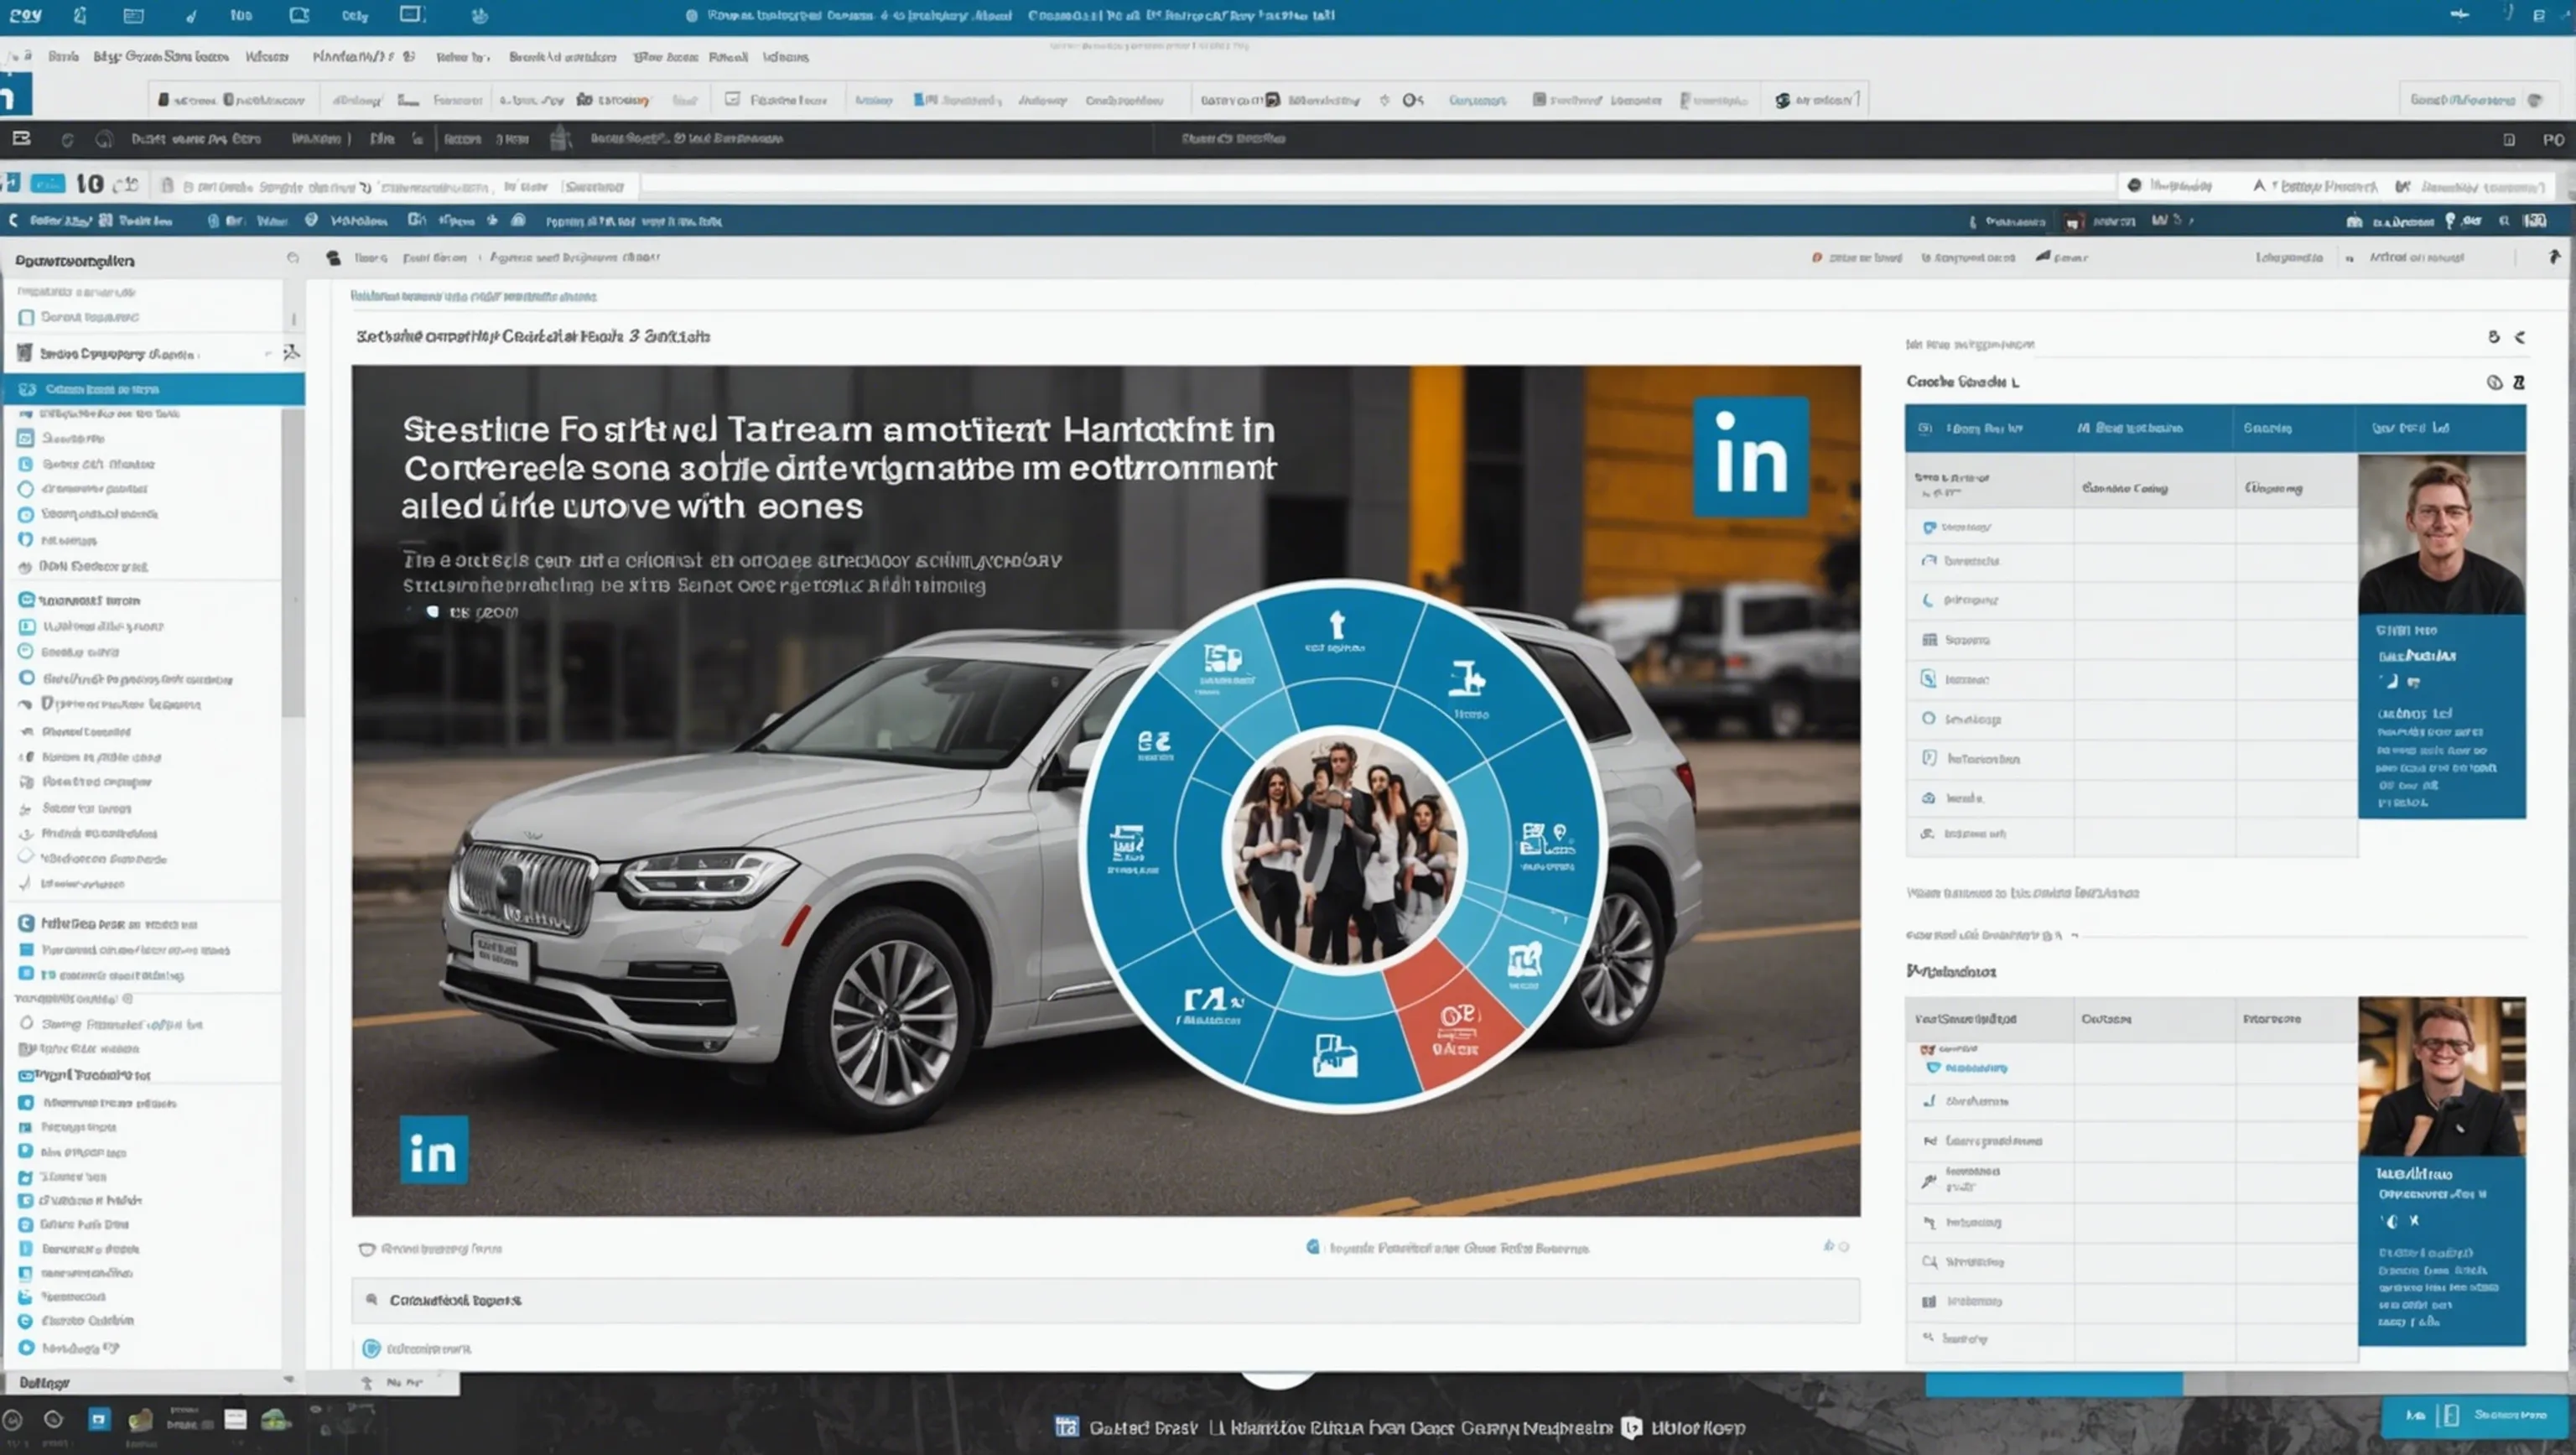
Task: Collapse the section header with chevron above the highlighted row
Action: tap(143, 353)
